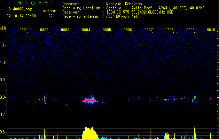The image size is (219, 139).
Task: Click the meteor echo near 0808
Action: [166, 100]
